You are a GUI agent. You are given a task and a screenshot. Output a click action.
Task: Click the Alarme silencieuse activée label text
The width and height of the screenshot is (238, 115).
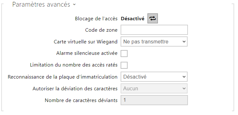click(x=87, y=53)
